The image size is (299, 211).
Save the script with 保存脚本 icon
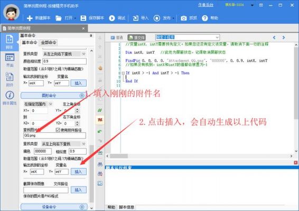[x=83, y=18]
